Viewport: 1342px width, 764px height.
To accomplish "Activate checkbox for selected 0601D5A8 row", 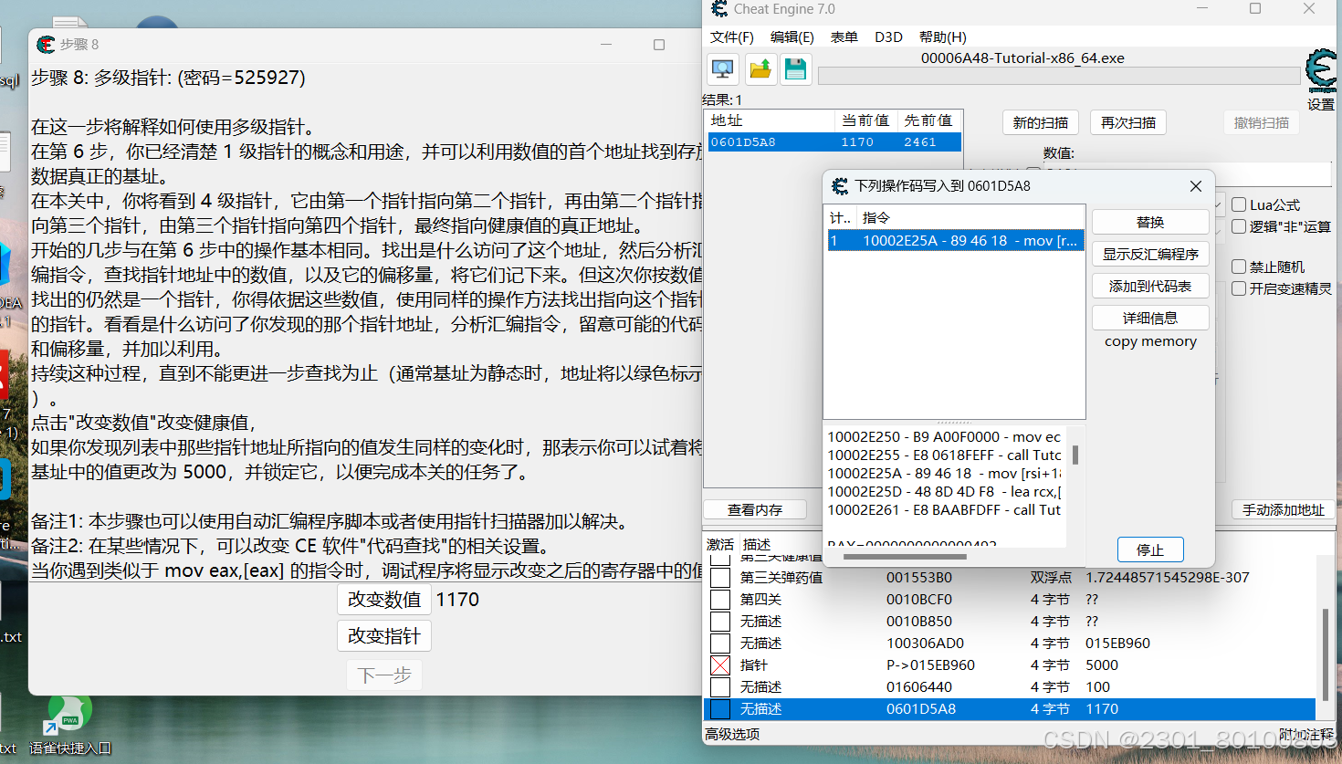I will tap(720, 709).
